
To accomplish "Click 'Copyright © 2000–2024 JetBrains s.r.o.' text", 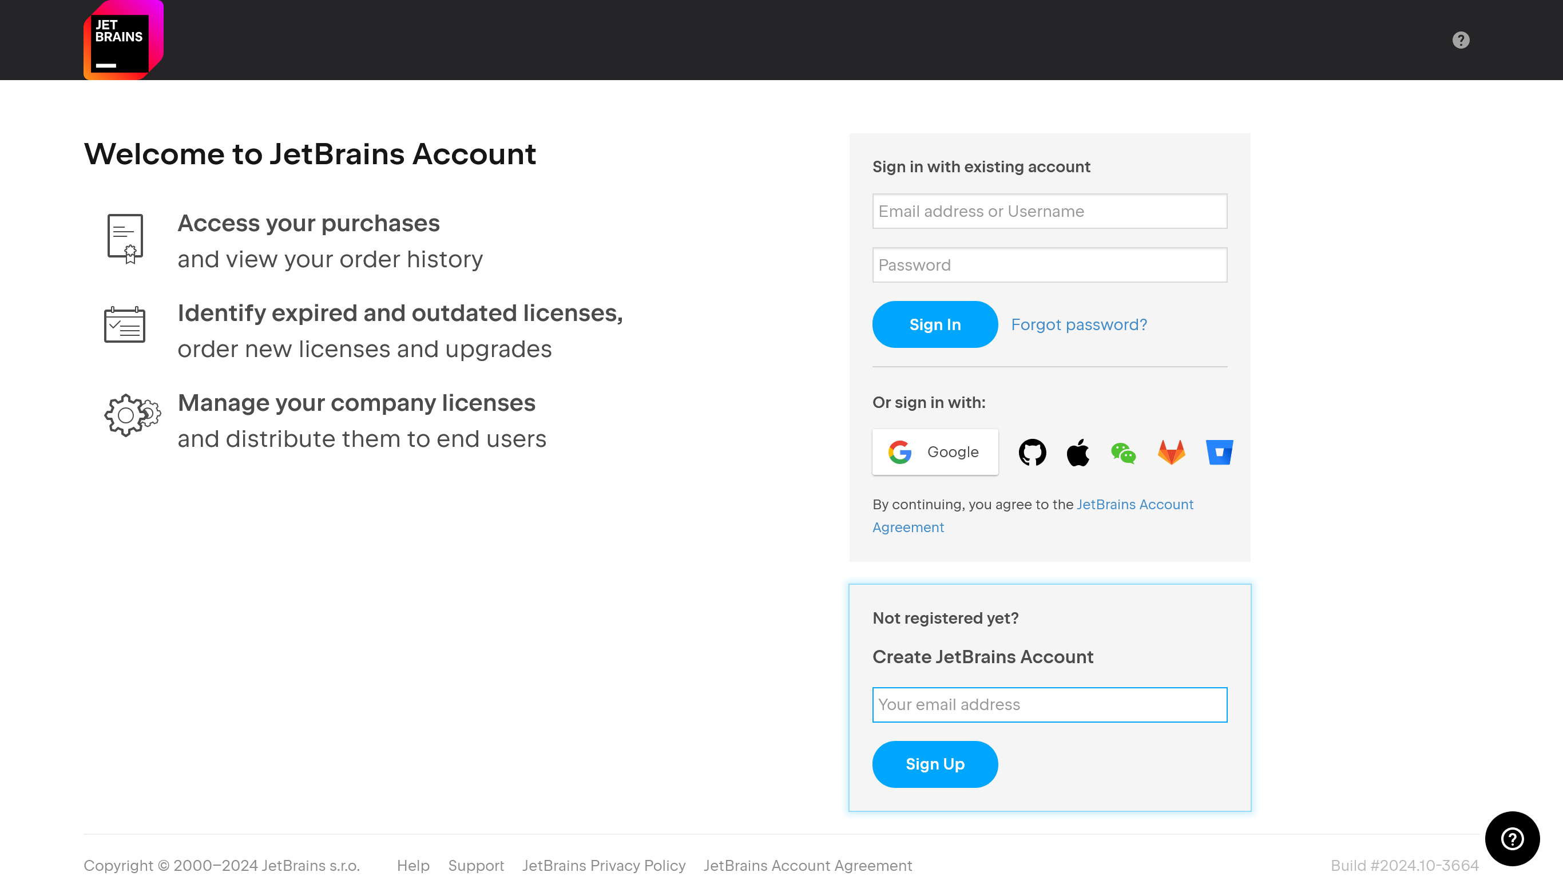I will tap(221, 866).
